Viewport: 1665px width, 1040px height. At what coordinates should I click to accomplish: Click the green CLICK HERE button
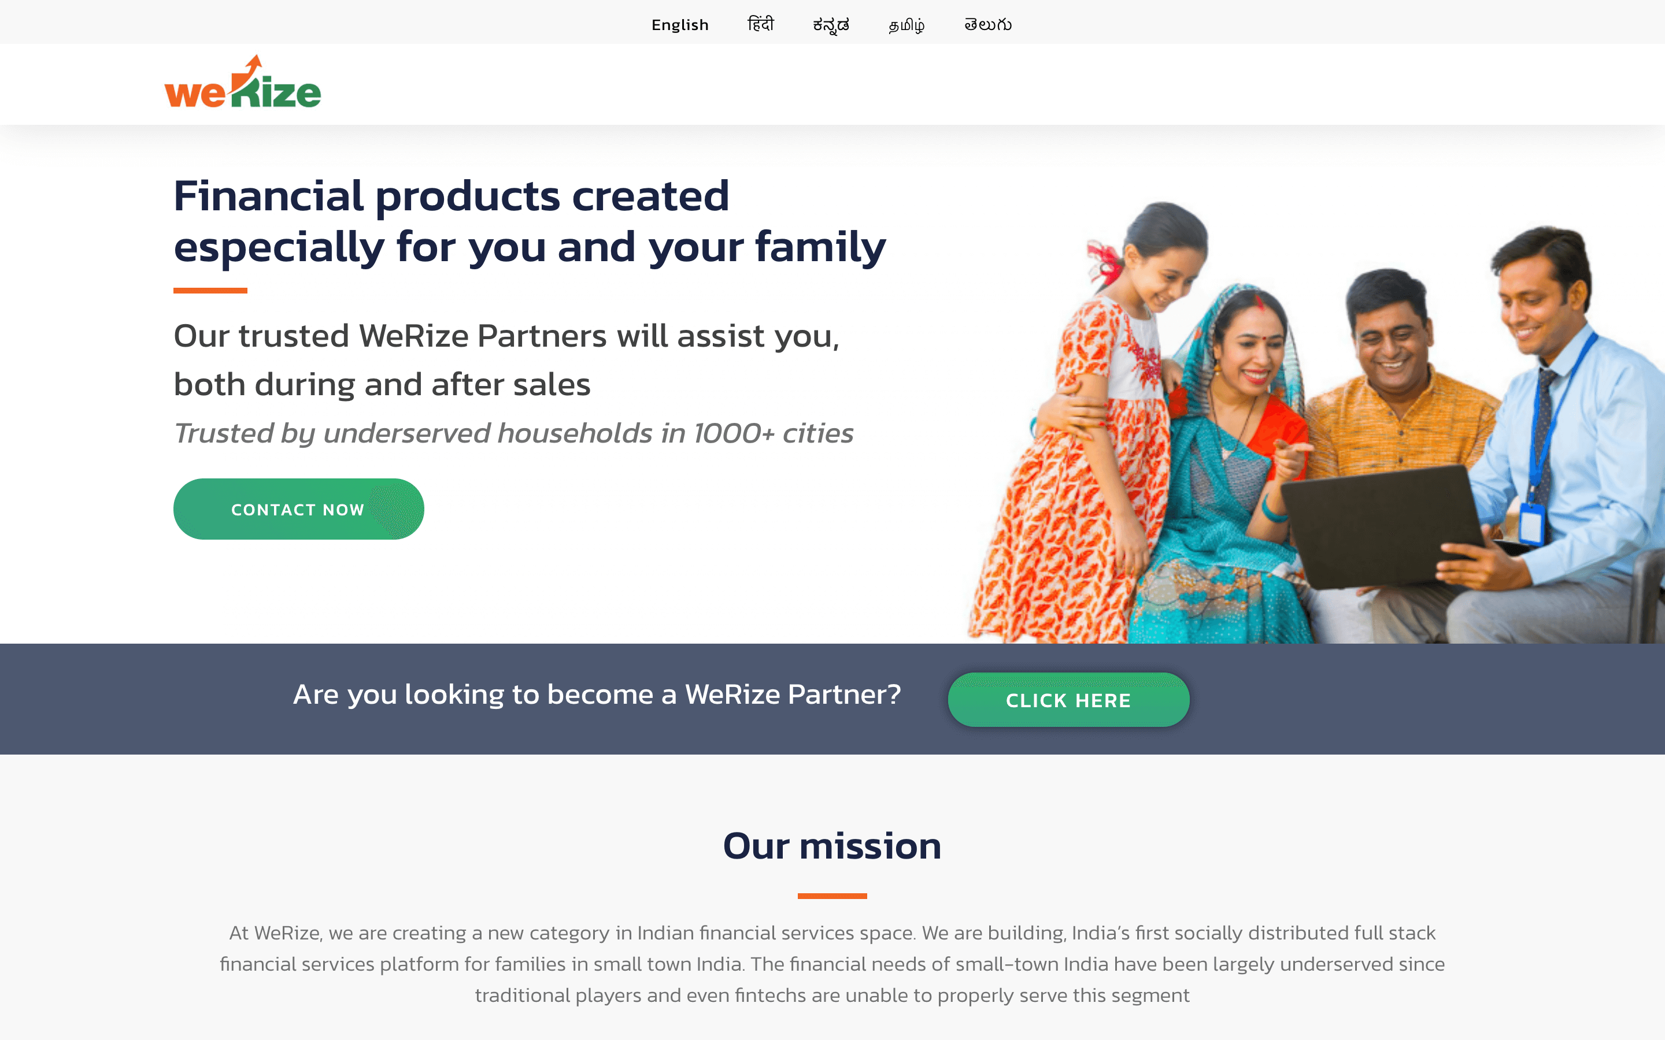tap(1068, 700)
